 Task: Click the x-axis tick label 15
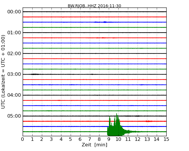(166, 139)
